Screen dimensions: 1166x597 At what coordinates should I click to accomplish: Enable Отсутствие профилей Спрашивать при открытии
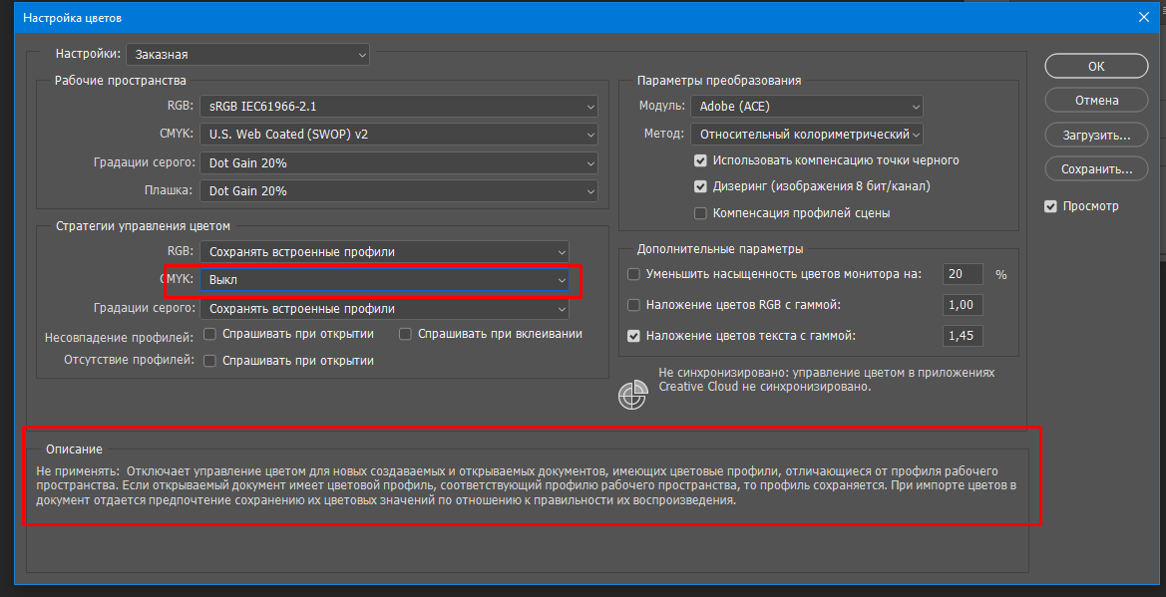(209, 361)
